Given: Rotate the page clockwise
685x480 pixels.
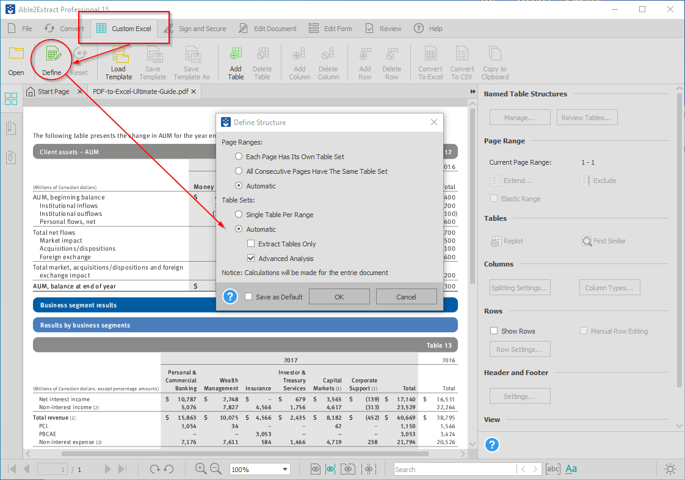Looking at the screenshot, I should [154, 469].
